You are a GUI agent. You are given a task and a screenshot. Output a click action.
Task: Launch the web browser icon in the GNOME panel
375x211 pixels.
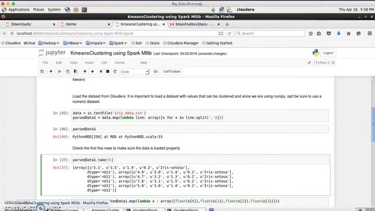[x=67, y=10]
